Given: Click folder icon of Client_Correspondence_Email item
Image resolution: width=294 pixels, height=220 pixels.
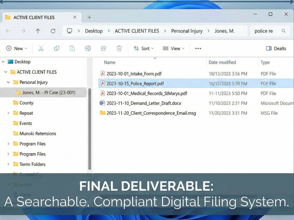Looking at the screenshot, I should [x=103, y=113].
